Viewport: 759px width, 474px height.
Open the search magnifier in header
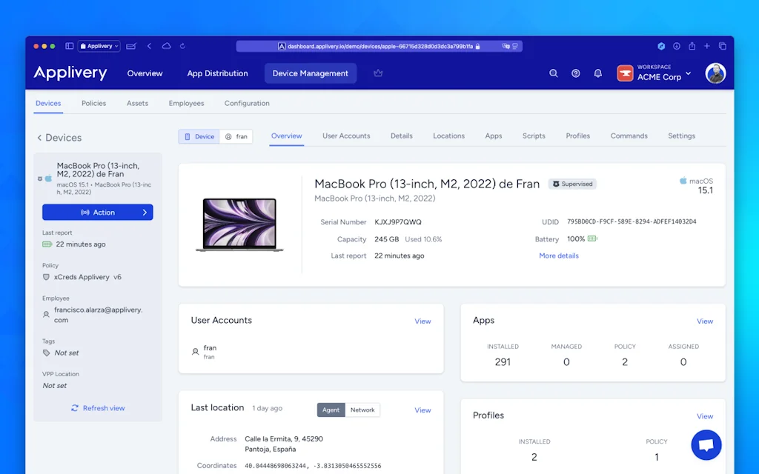553,73
